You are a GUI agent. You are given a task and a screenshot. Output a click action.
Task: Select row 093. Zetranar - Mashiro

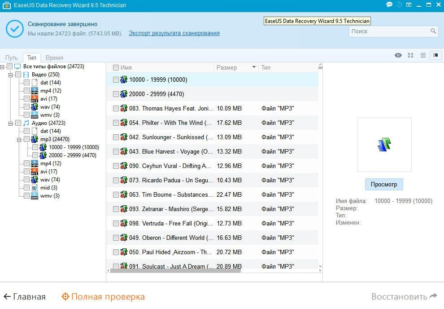[212, 209]
